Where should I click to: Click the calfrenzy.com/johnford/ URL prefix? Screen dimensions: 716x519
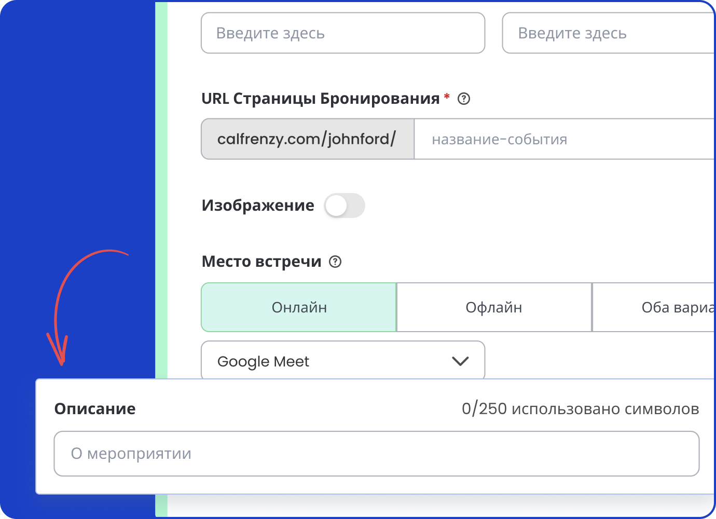coord(307,139)
